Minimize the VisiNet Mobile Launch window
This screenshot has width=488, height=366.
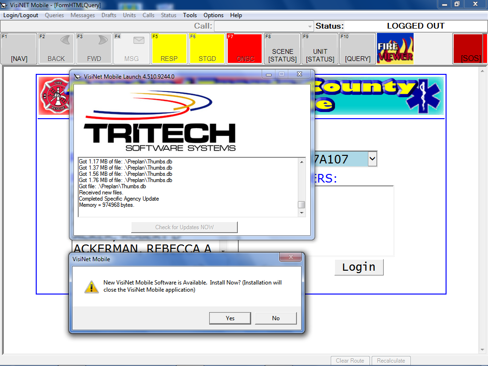click(x=269, y=74)
